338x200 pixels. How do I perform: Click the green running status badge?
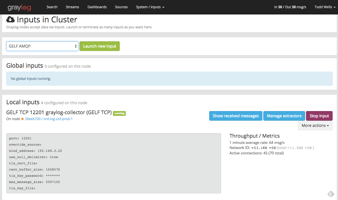point(119,113)
